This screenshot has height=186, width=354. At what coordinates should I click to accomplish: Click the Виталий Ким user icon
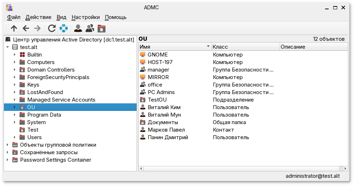point(143,107)
